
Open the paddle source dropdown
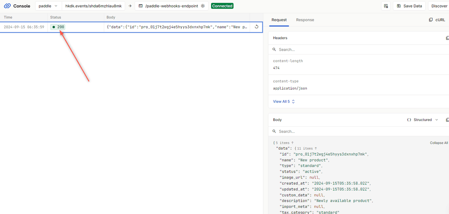pyautogui.click(x=48, y=6)
